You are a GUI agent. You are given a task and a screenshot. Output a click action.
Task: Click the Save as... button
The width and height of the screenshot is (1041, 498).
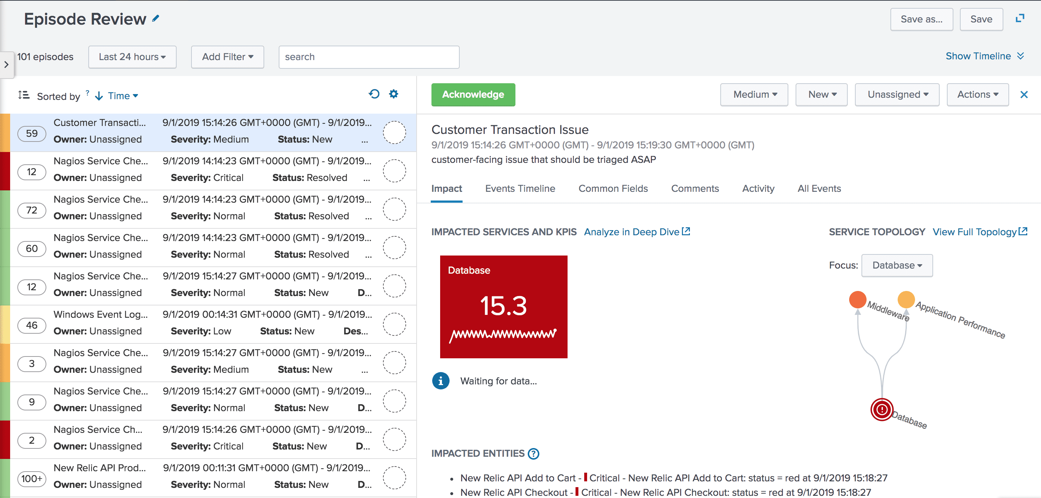coord(922,20)
